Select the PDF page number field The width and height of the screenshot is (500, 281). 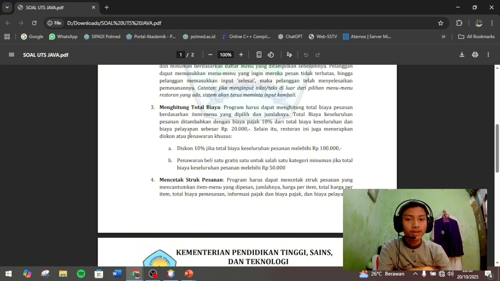(180, 55)
